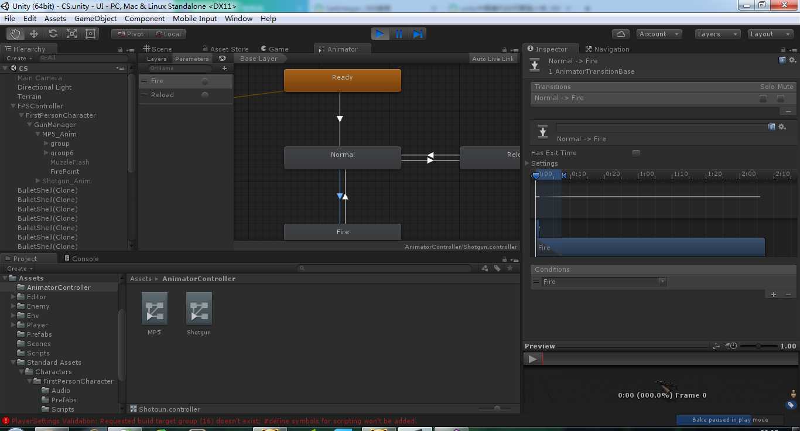Open the Fire condition dropdown
Viewport: 800px width, 431px height.
603,282
